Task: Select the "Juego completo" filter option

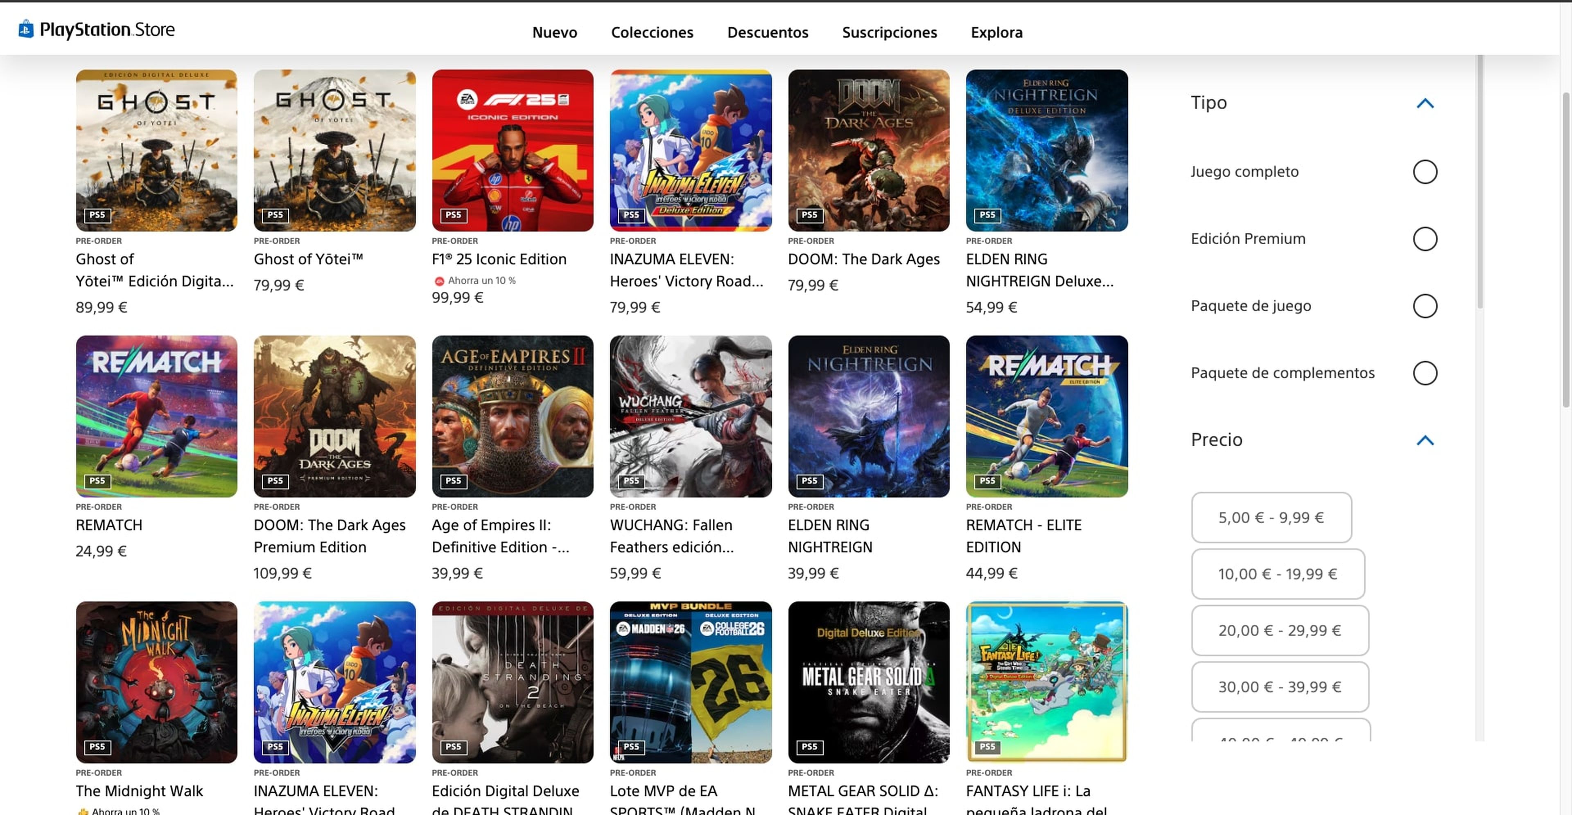Action: pyautogui.click(x=1425, y=171)
